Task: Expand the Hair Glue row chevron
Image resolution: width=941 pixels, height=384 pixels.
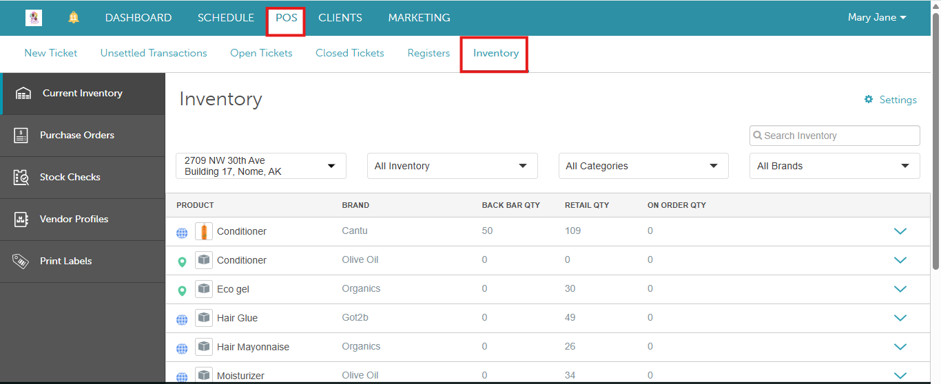Action: click(900, 318)
